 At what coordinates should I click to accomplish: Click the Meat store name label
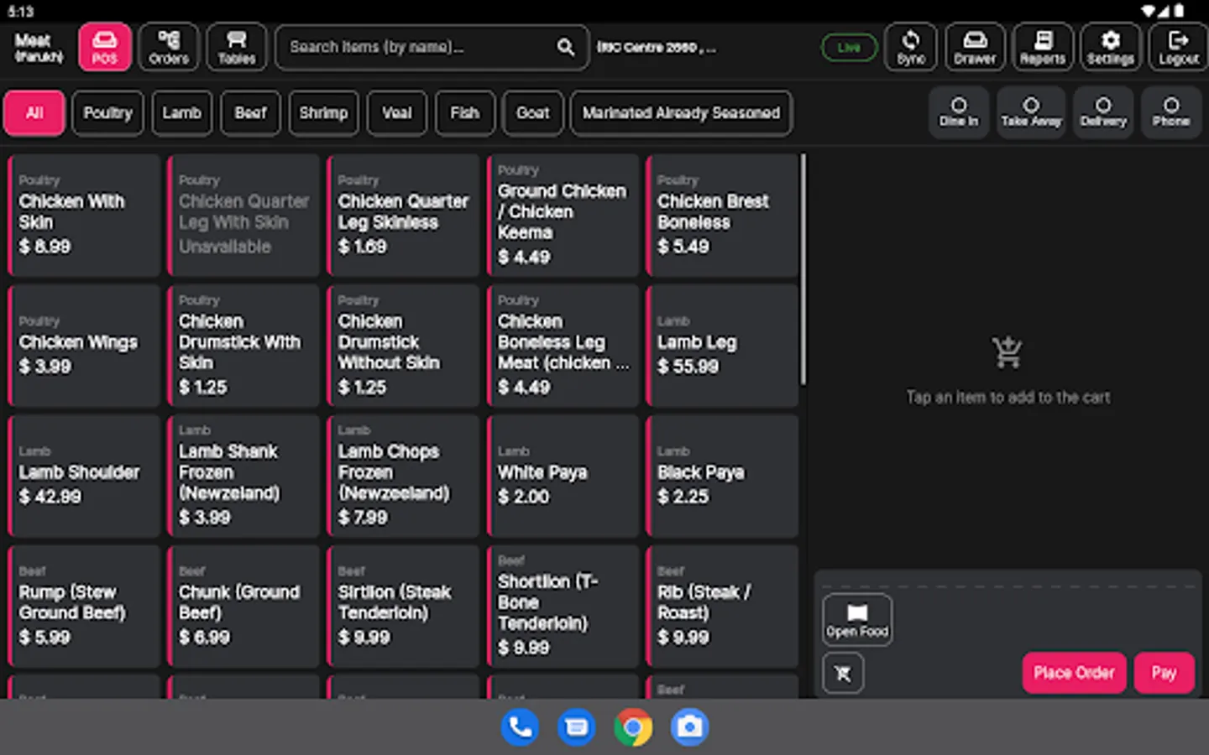[39, 48]
